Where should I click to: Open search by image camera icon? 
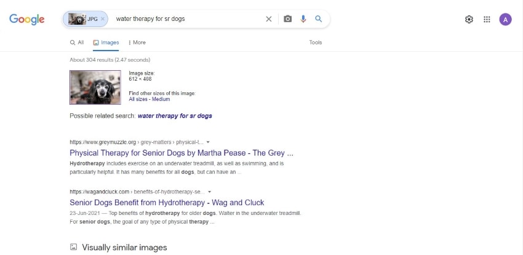click(287, 19)
